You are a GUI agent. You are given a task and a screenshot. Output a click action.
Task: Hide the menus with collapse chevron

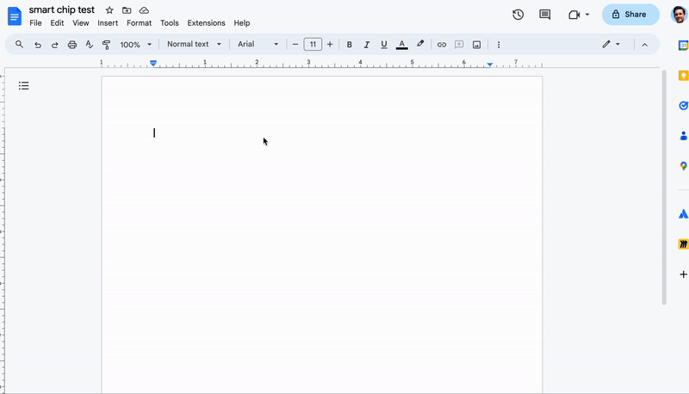click(644, 45)
